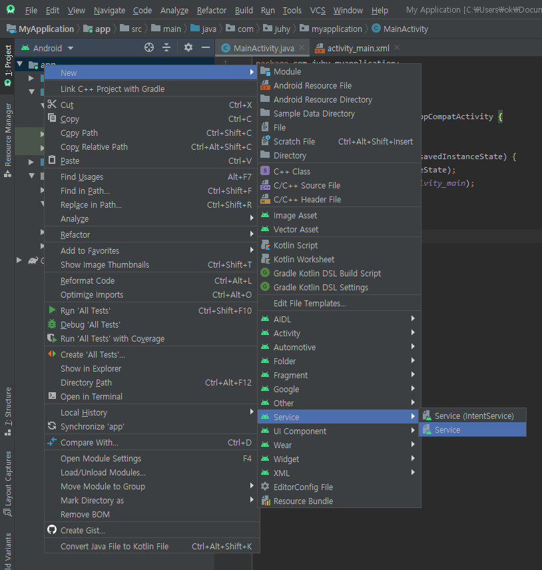Debug 'All Tests' from context menu

pos(152,325)
